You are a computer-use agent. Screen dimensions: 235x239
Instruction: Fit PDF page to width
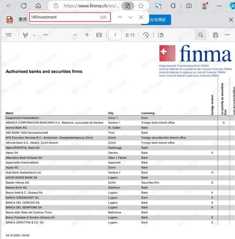99,35
